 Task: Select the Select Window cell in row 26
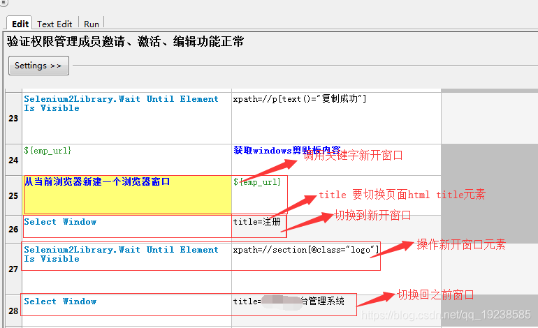click(x=126, y=229)
